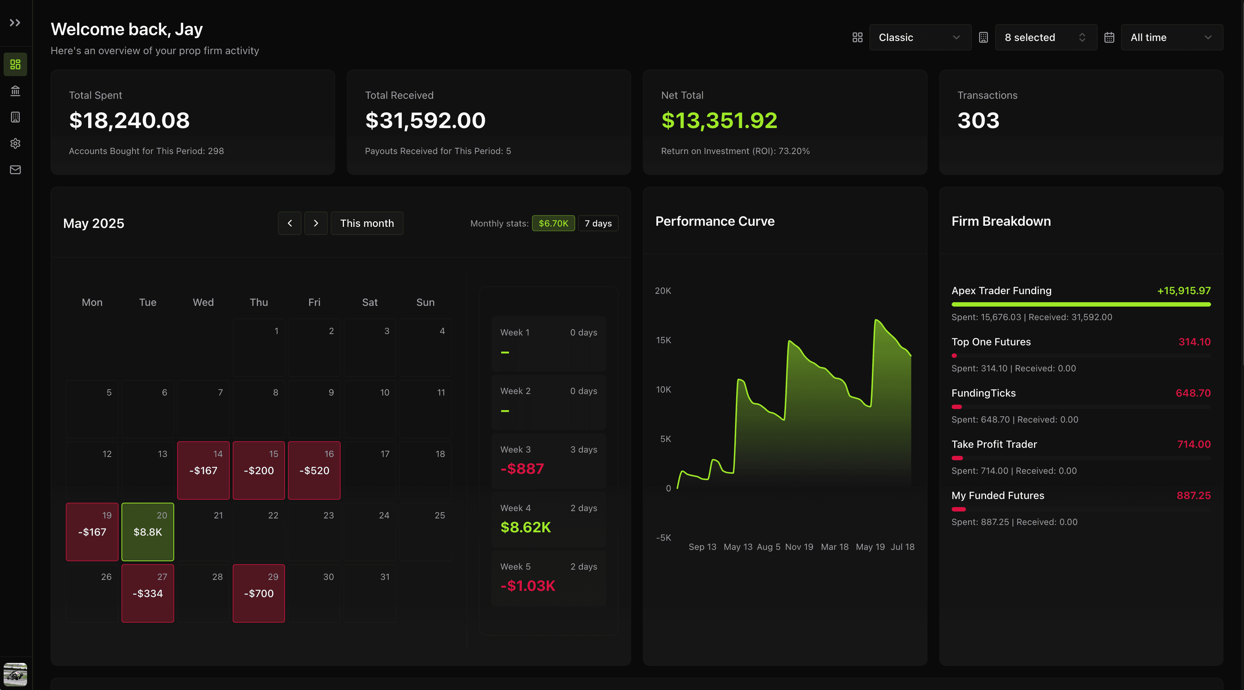Click the grid layout icon beside the Classic dropdown
This screenshot has height=690, width=1244.
coord(857,37)
